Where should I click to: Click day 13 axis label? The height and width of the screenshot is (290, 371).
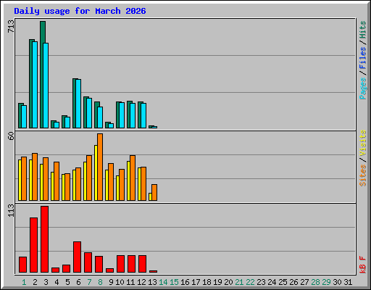(x=152, y=282)
